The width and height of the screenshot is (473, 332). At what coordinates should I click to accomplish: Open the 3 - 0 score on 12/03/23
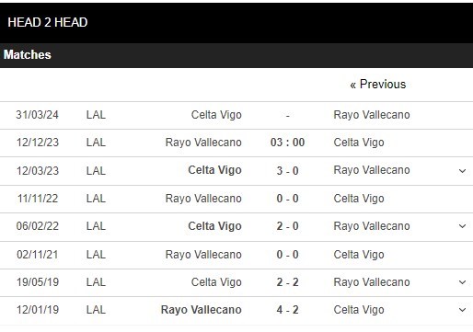[287, 171]
